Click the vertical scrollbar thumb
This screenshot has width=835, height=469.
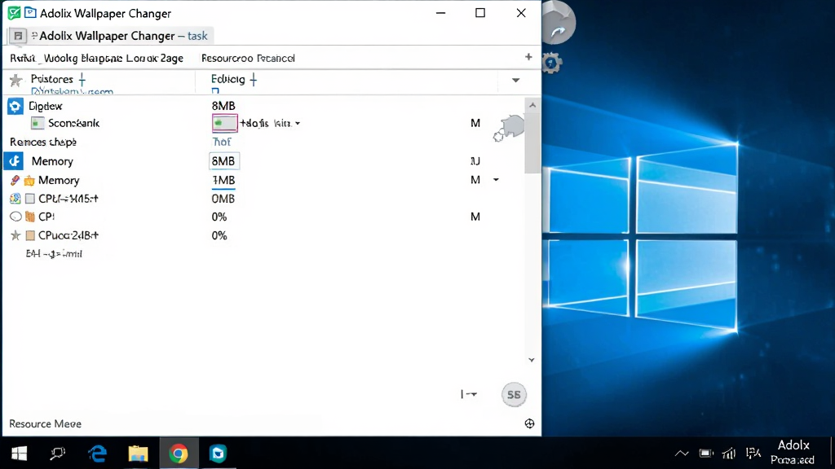click(532, 142)
